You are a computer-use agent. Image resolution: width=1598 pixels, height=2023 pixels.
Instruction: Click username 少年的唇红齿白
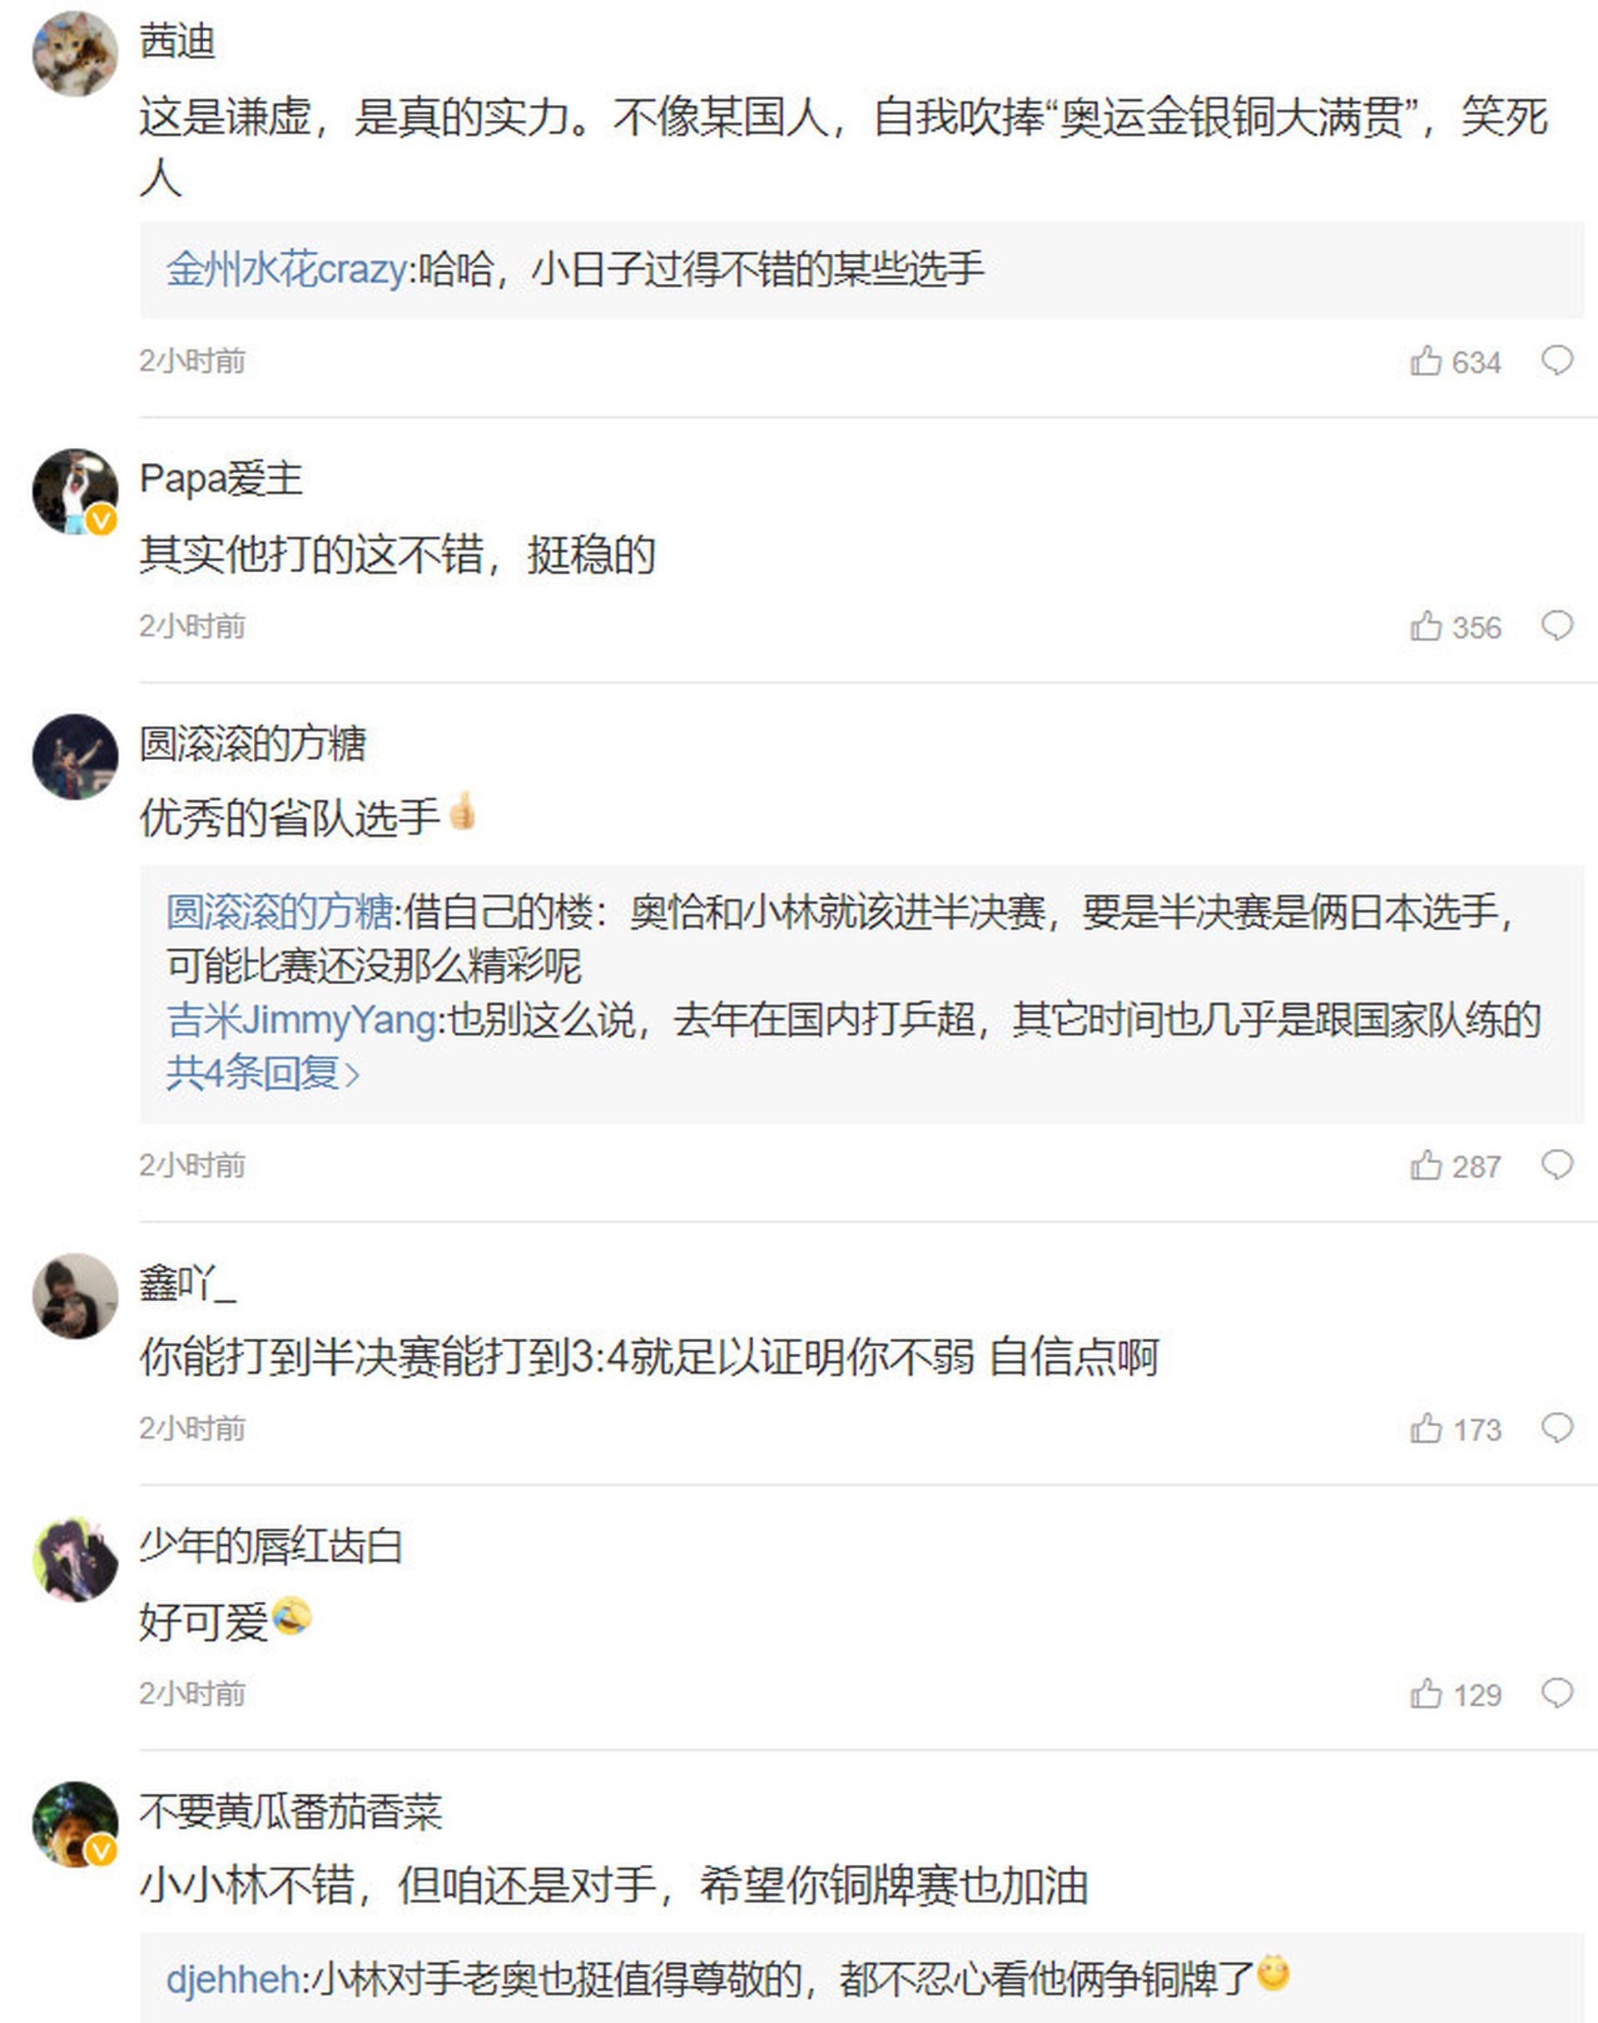pos(270,1546)
